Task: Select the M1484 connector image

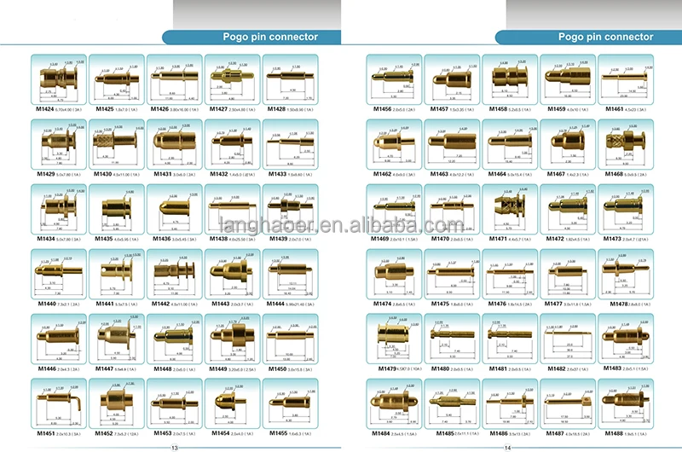Action: tap(394, 403)
